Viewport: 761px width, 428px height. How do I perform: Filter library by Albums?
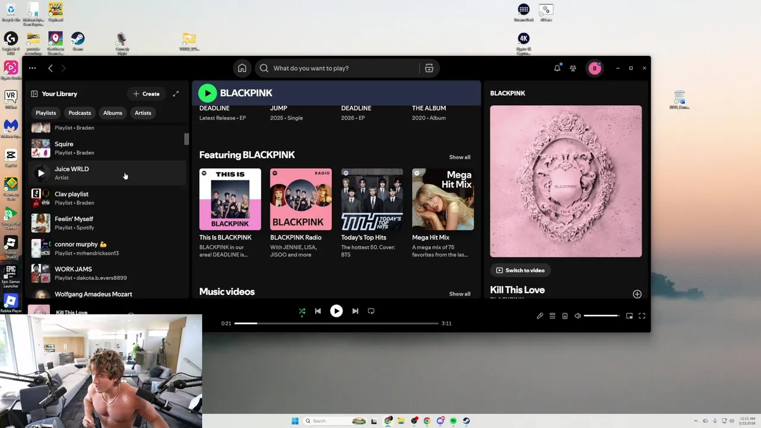[x=112, y=113]
